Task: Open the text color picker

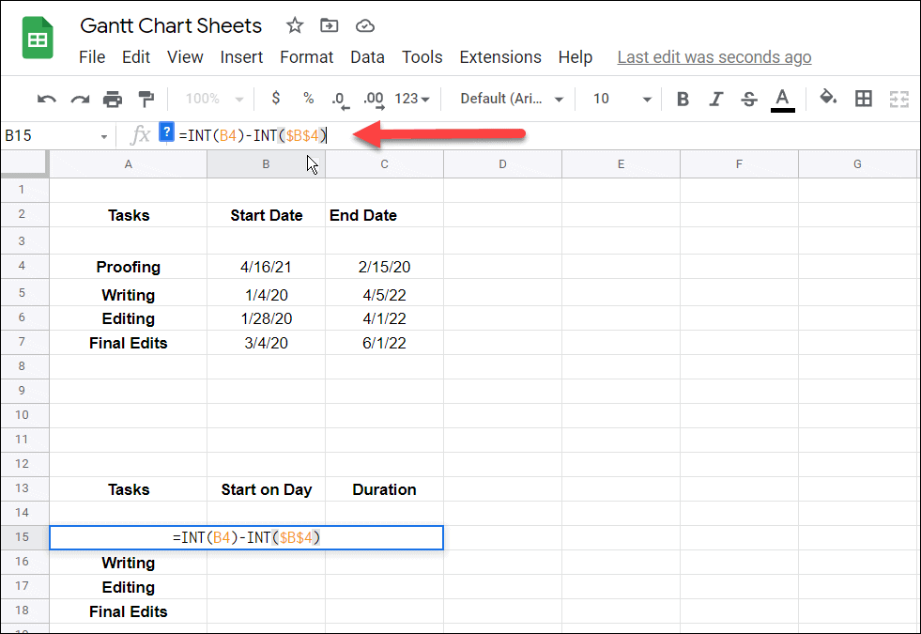Action: tap(782, 100)
